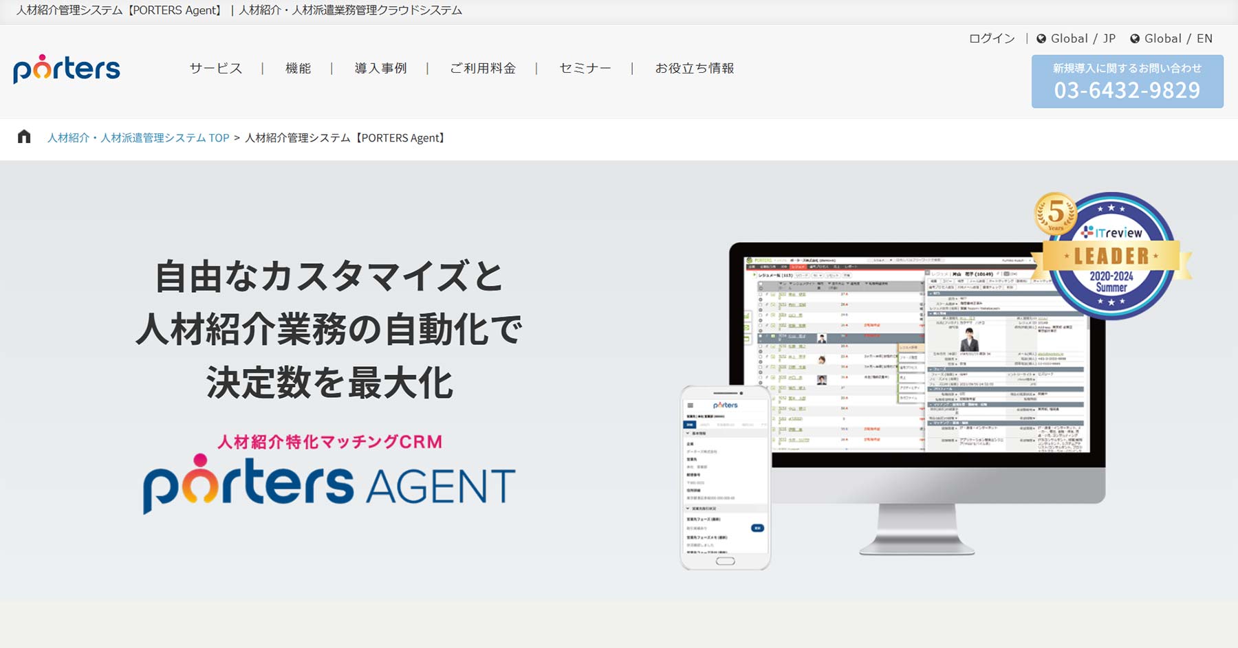This screenshot has height=648, width=1238.
Task: Click the 03-6432-9829 inquiry phone button
Action: [x=1127, y=81]
